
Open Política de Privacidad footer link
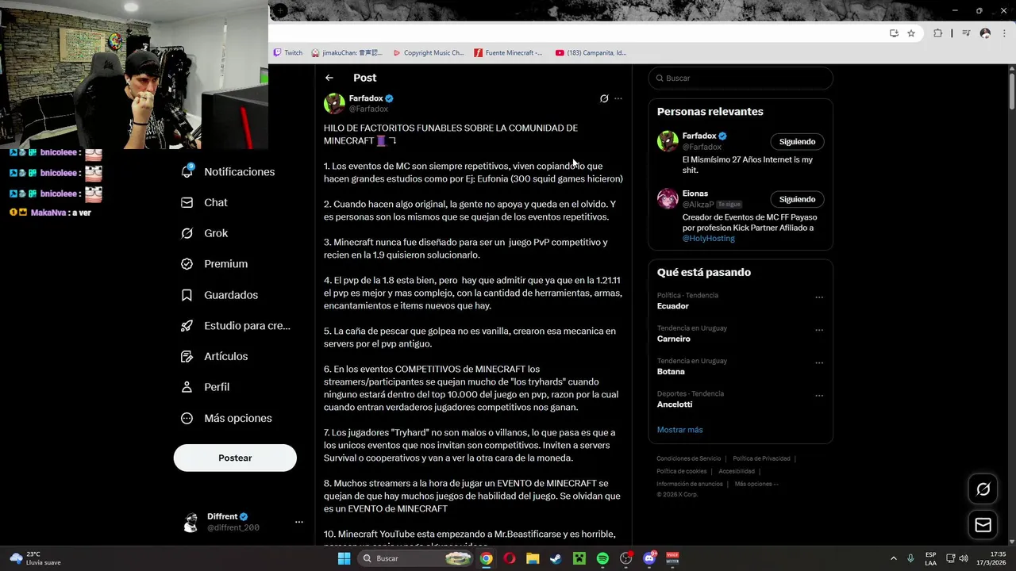pos(761,458)
